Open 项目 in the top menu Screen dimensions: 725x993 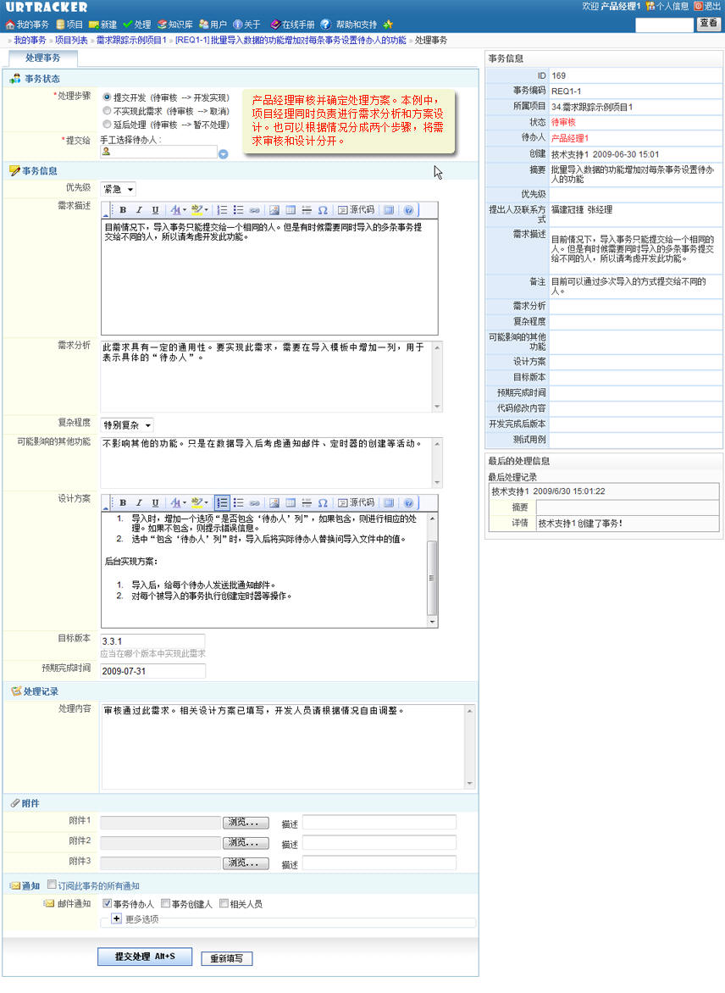click(69, 25)
